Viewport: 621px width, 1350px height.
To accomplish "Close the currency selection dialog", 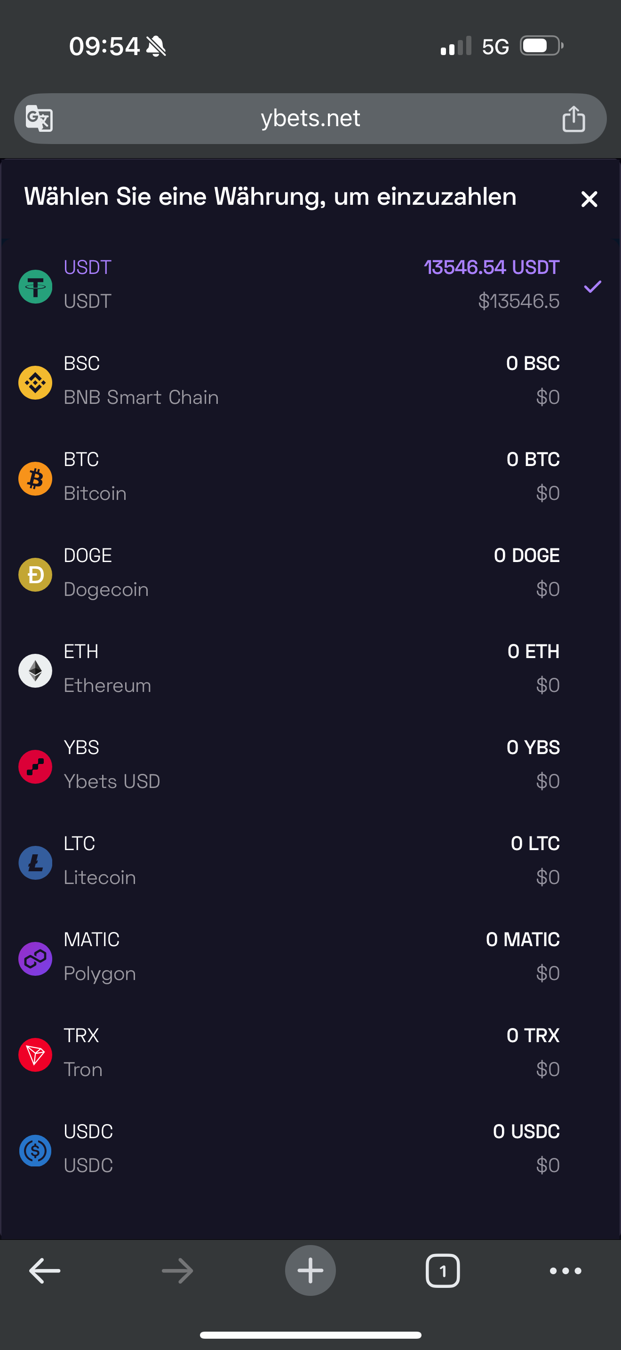I will [589, 199].
